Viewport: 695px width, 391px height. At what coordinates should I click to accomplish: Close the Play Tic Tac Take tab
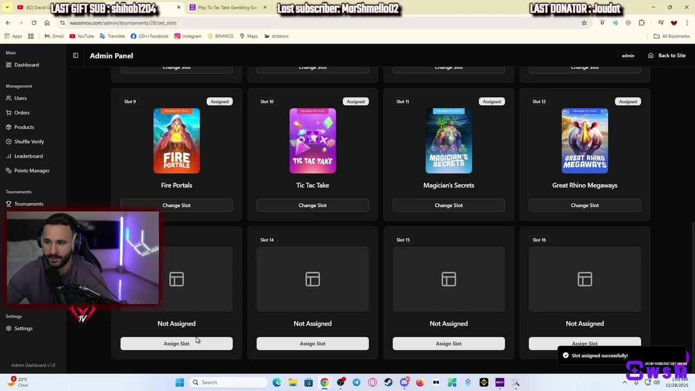(x=265, y=8)
